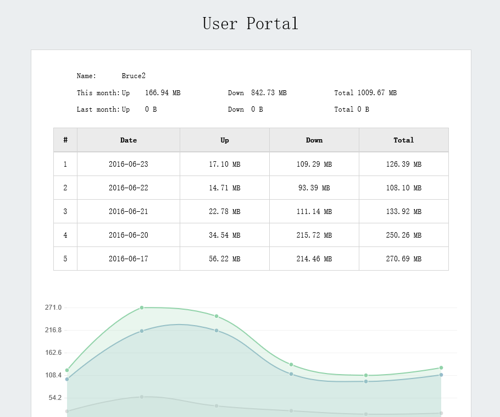This screenshot has width=500, height=417.
Task: Select the 2016-06-23 date cell
Action: coord(129,164)
